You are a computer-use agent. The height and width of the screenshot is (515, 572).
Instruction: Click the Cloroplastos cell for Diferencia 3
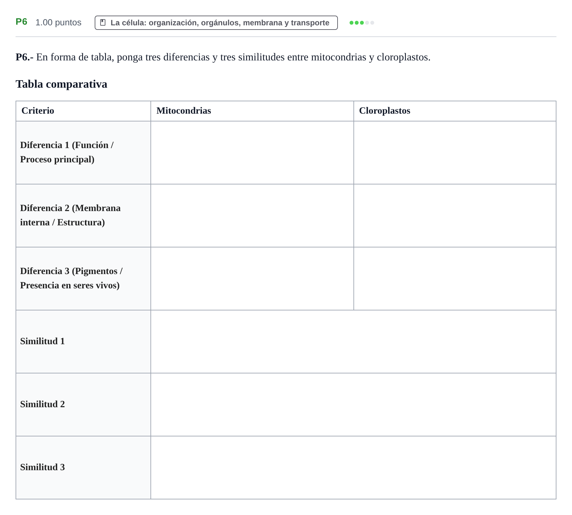(x=455, y=279)
